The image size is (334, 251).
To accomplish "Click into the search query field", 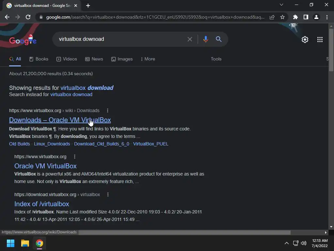I will coord(121,39).
